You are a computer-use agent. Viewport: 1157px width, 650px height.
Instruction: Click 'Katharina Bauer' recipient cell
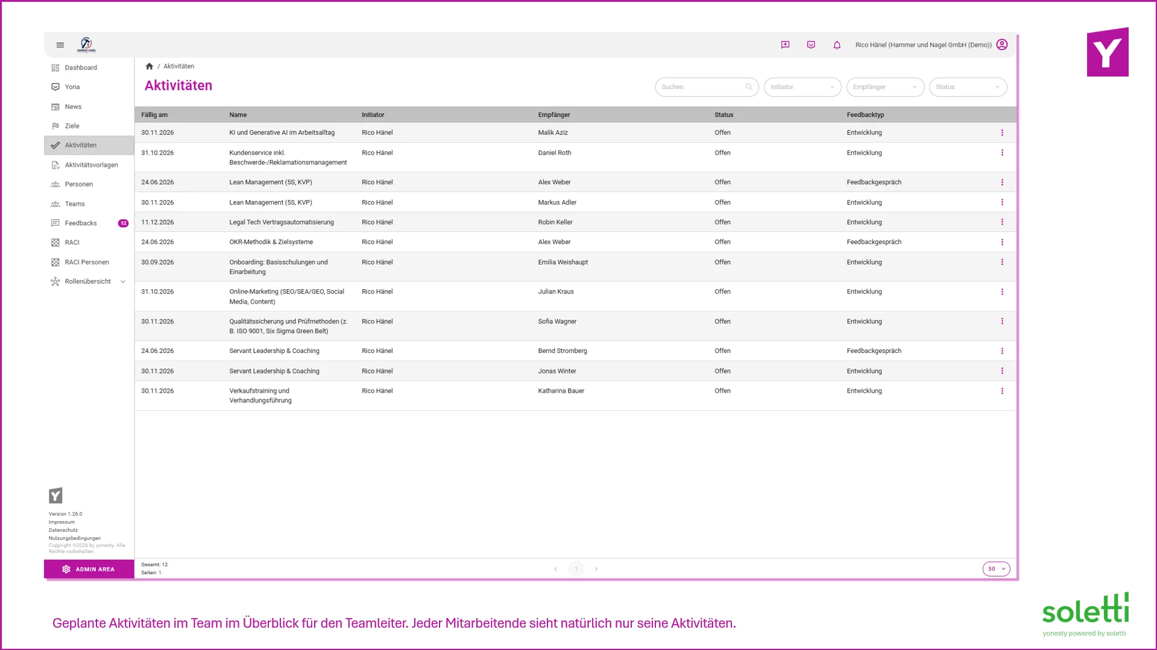point(561,391)
